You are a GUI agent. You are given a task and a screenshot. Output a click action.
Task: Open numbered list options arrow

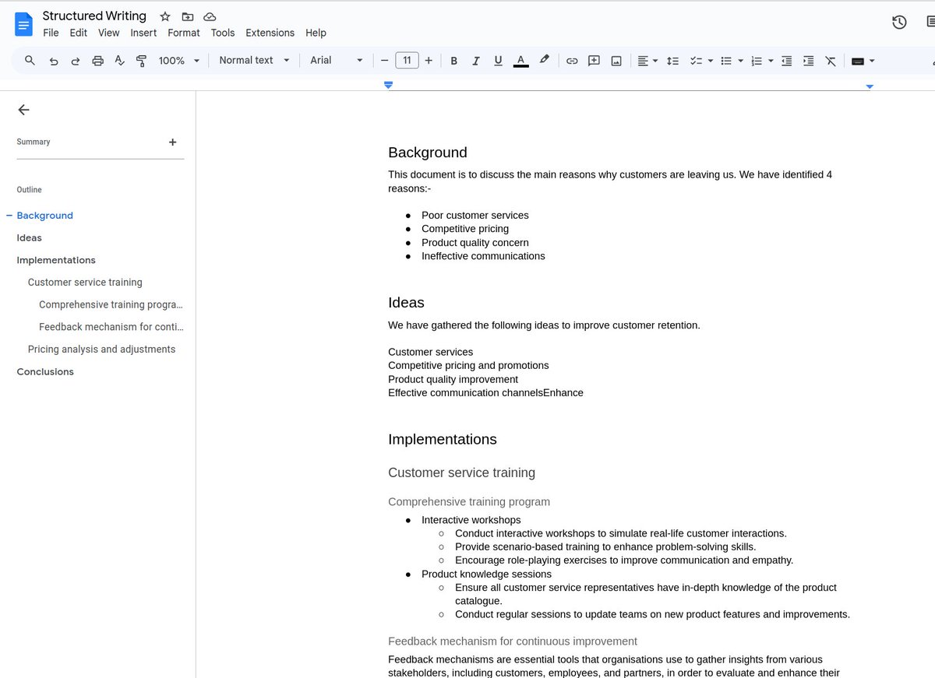pyautogui.click(x=771, y=61)
